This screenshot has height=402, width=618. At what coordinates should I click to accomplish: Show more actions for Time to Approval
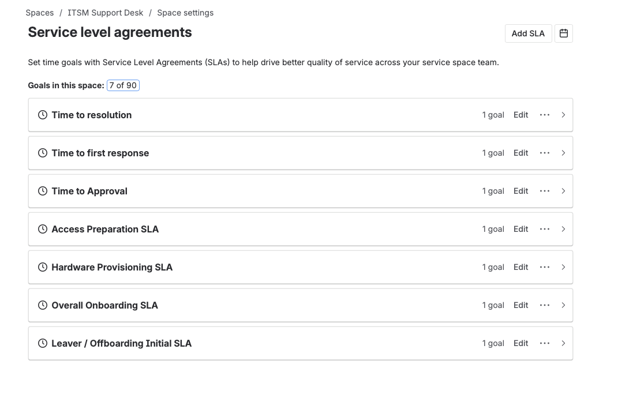pyautogui.click(x=545, y=191)
